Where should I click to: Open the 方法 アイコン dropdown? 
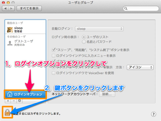tap(140, 67)
